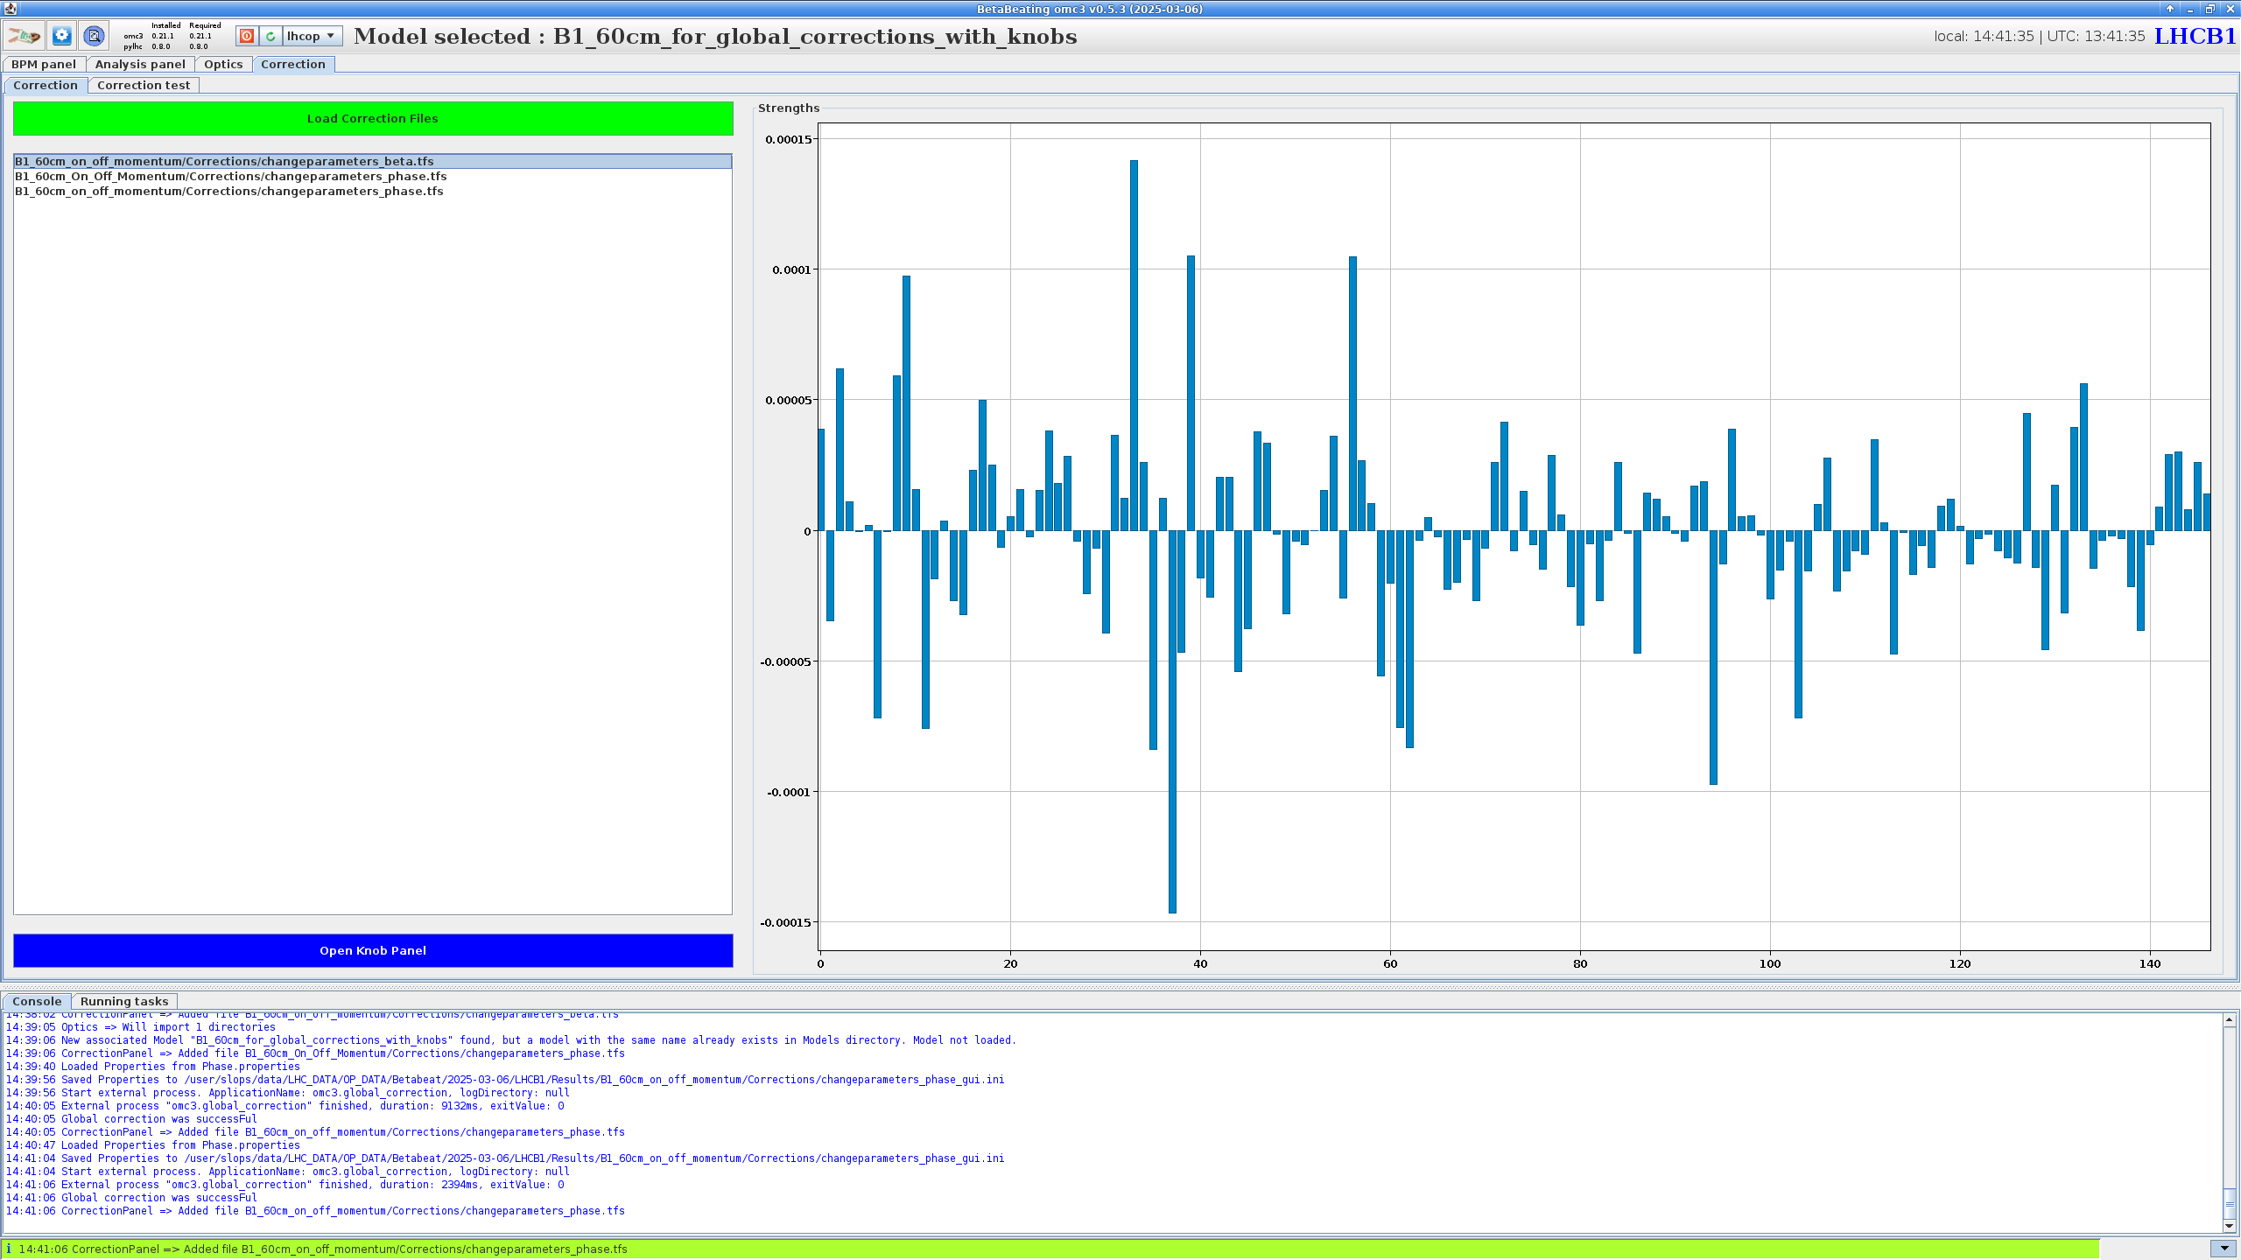This screenshot has width=2241, height=1260.
Task: Select the inner Correction sub-tab
Action: 46,85
